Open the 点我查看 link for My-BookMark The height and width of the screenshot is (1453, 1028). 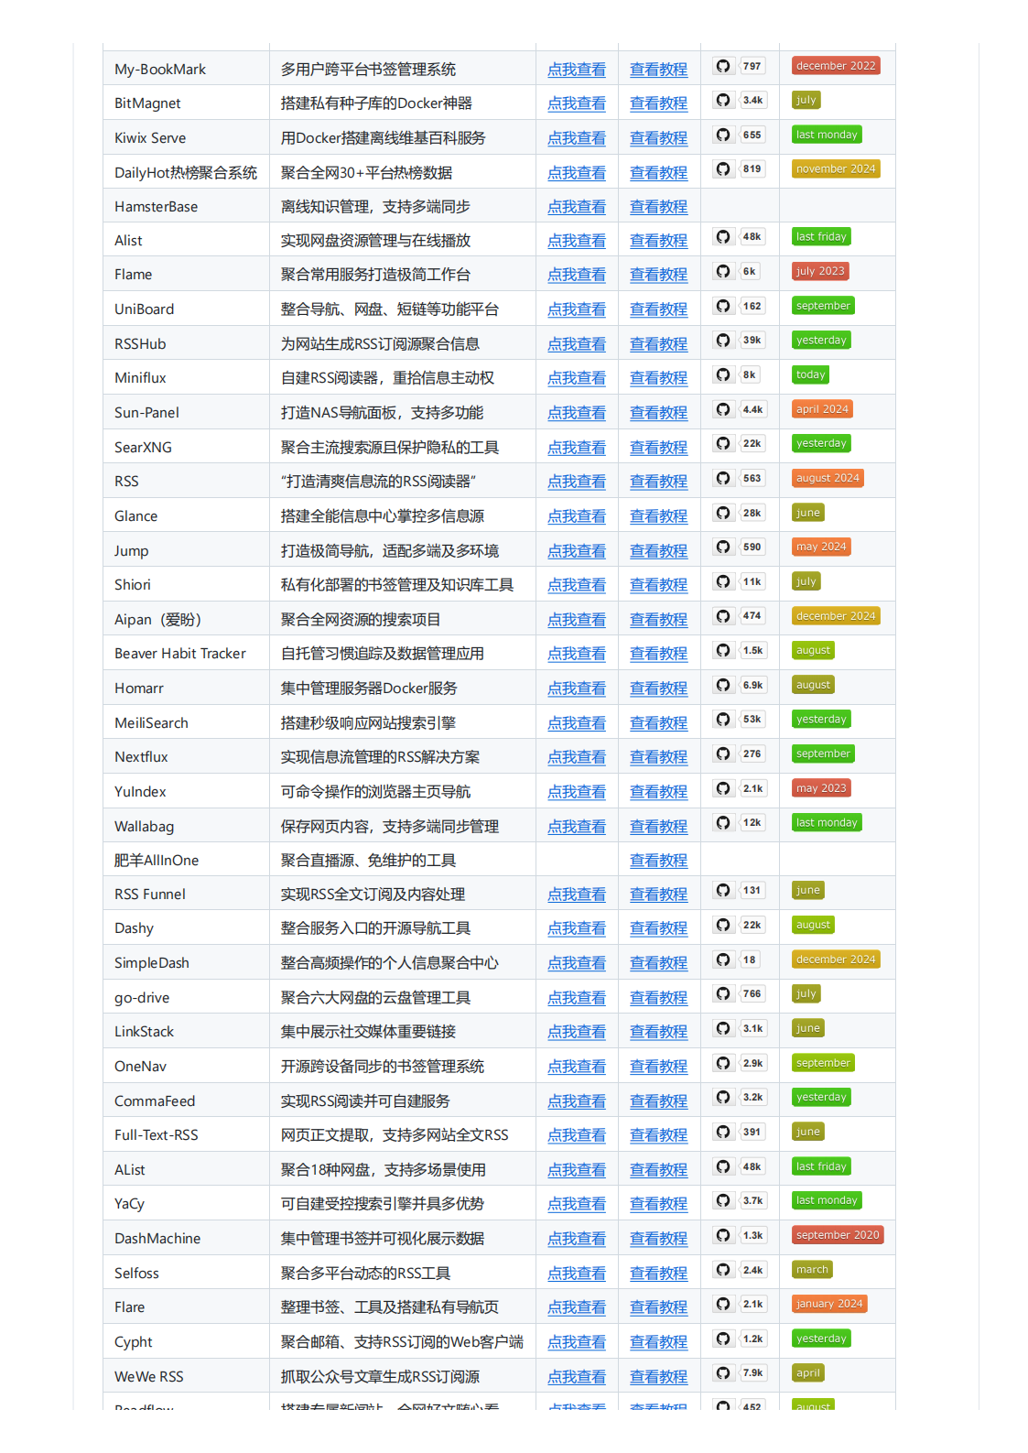[577, 70]
